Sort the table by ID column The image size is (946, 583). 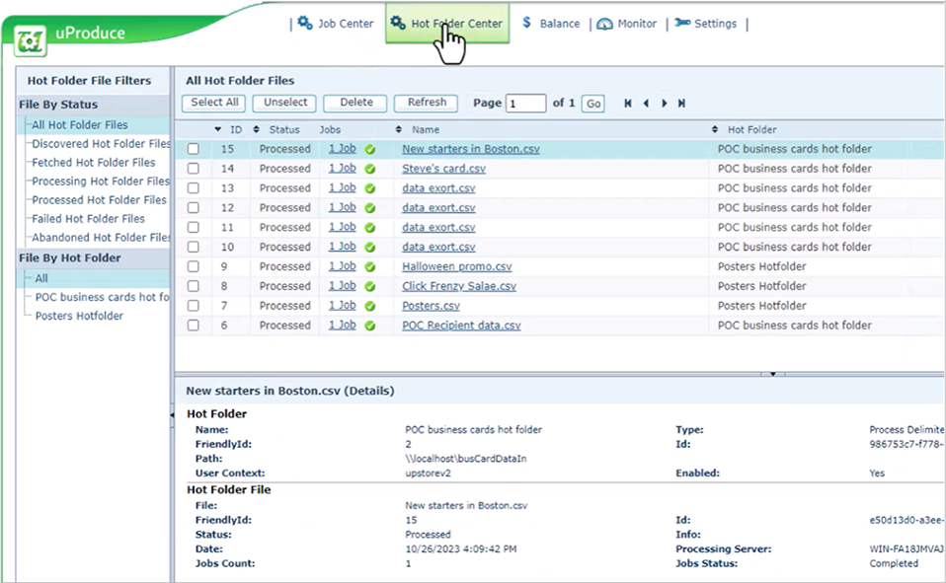[228, 129]
